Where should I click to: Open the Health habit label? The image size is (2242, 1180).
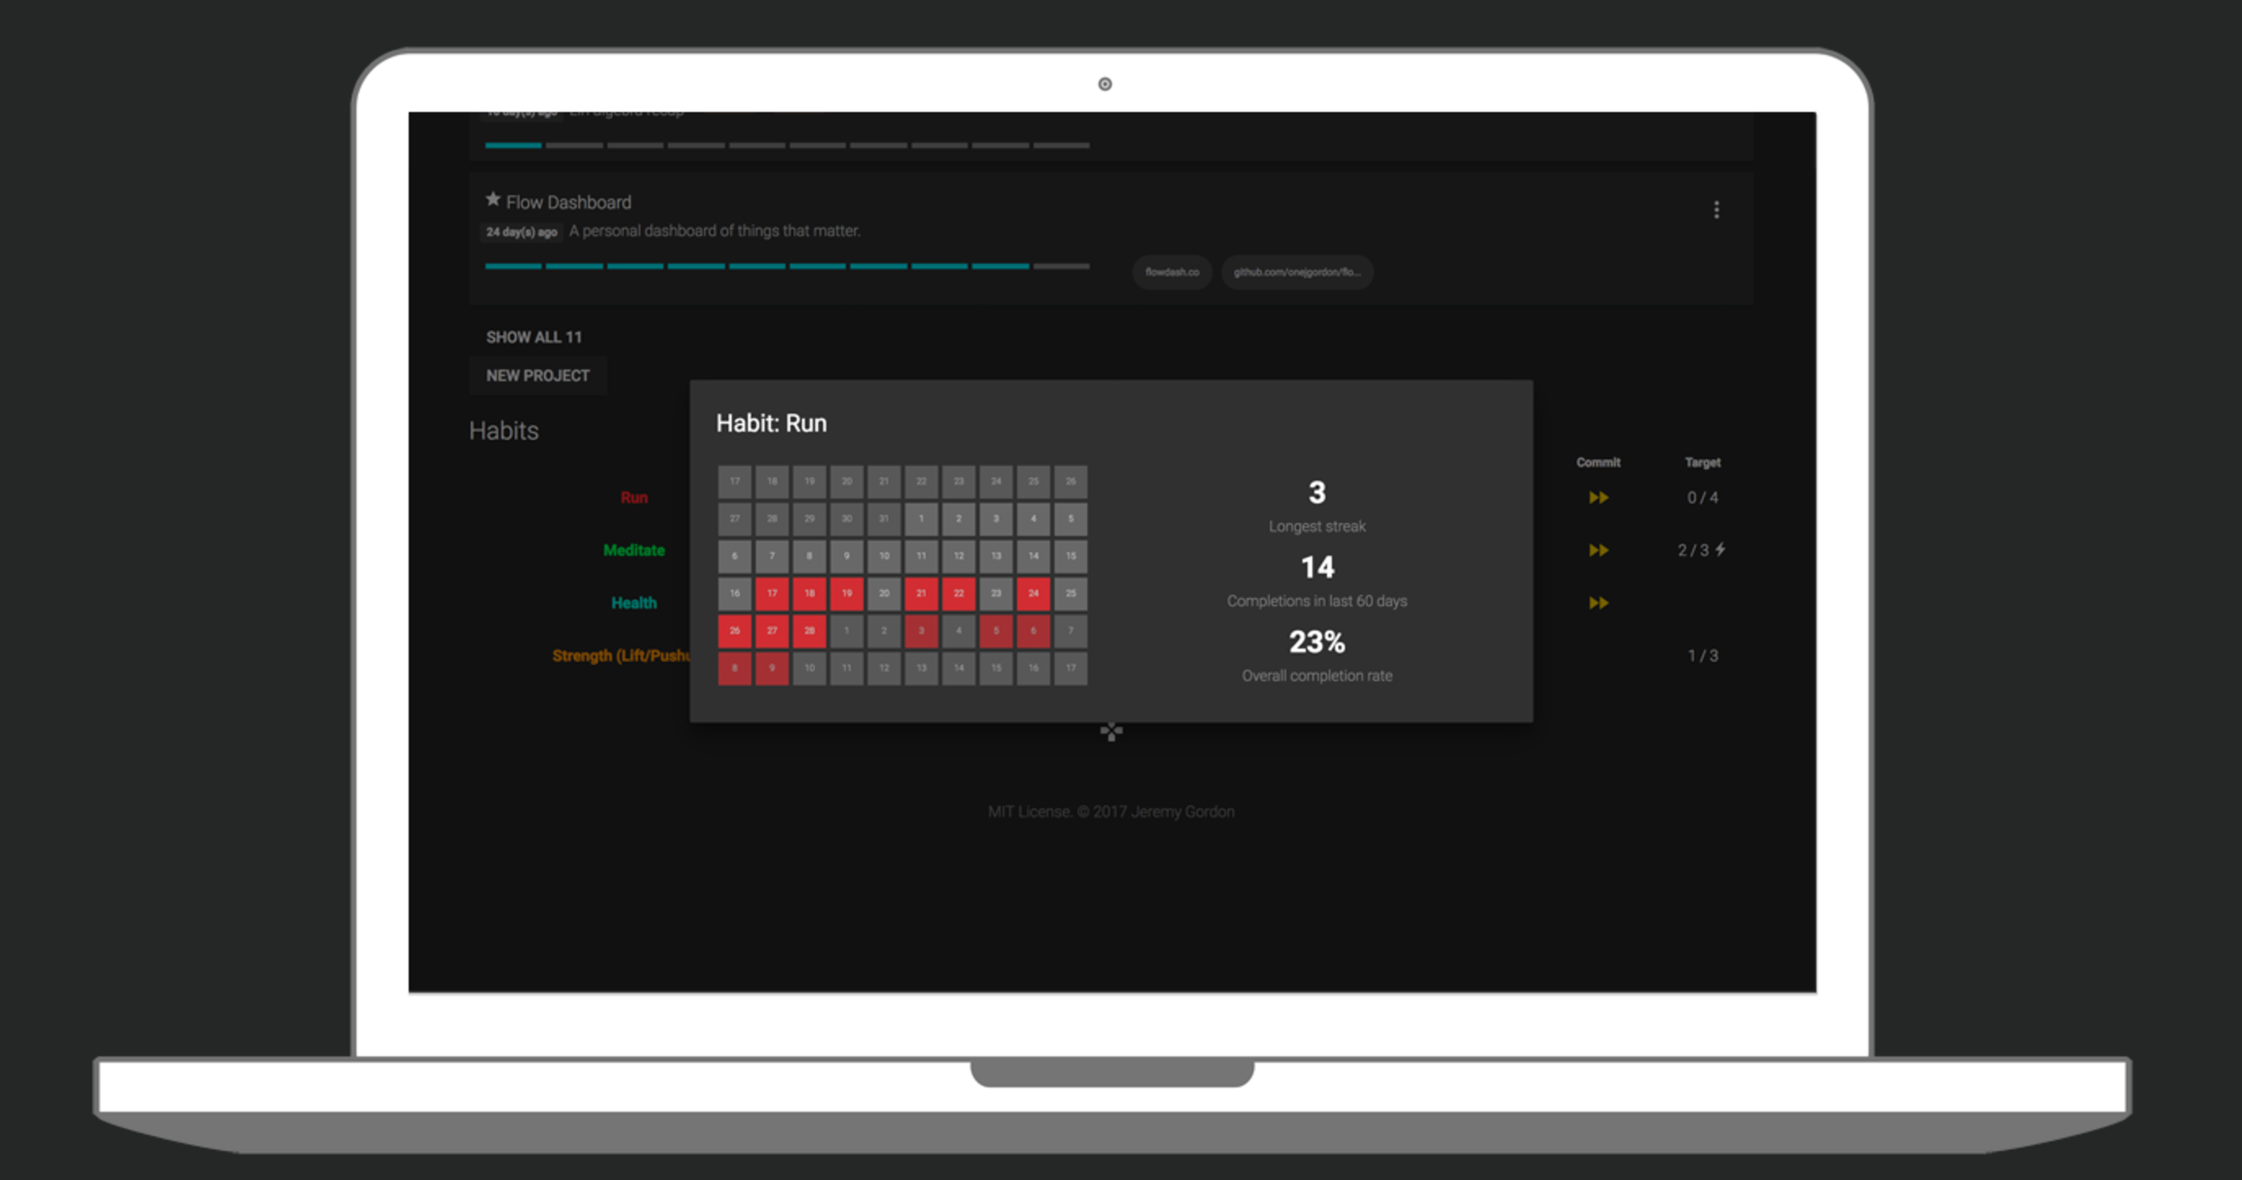(x=634, y=603)
